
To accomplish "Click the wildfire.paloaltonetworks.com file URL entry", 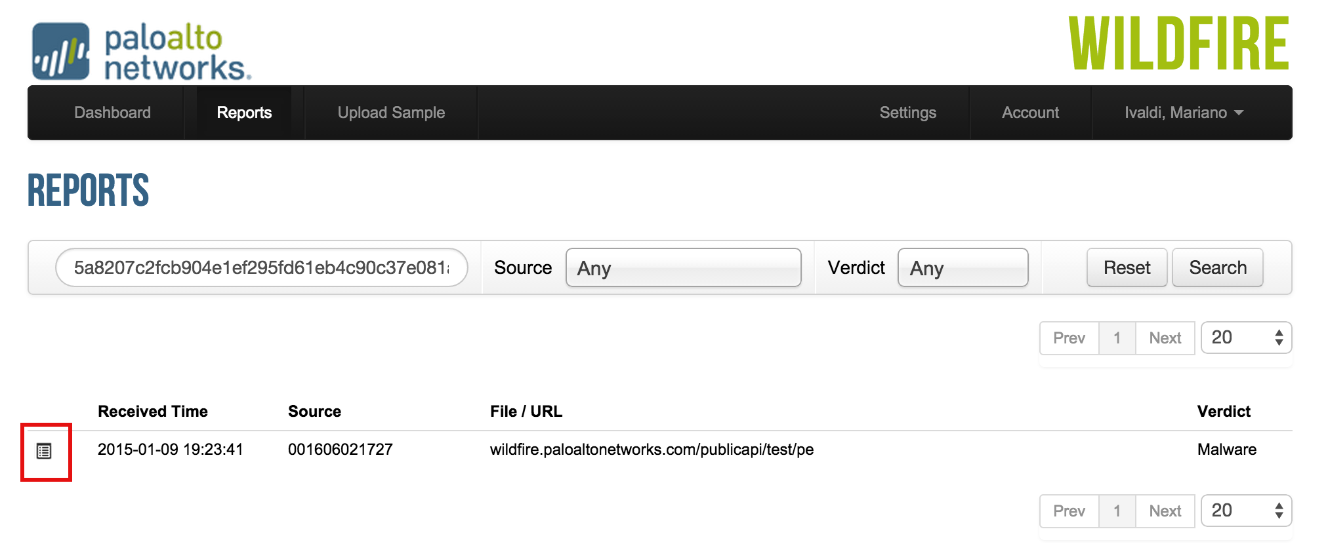I will coord(652,450).
